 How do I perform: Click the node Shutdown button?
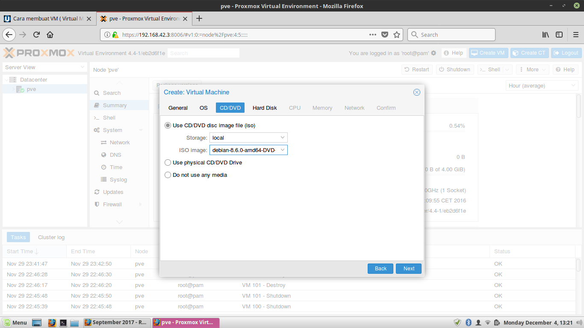tap(455, 69)
